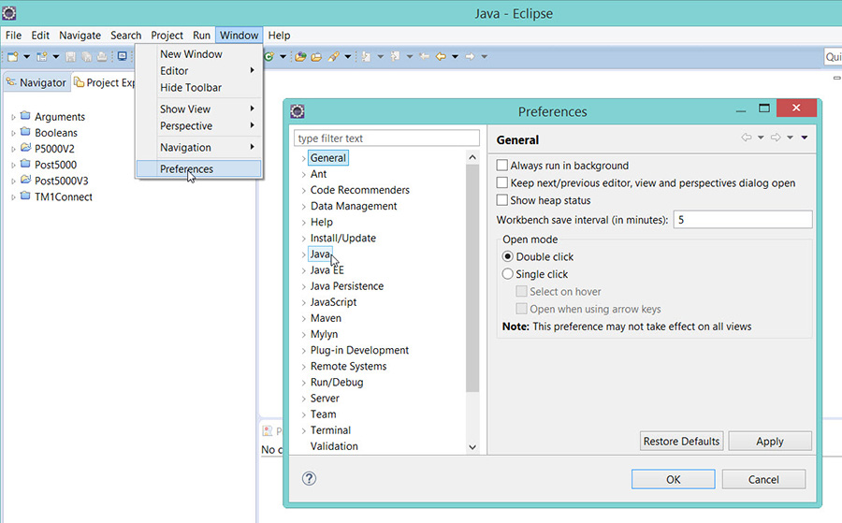Click the Open Type toolbar icon
Screen dimensions: 842x523
tap(300, 56)
